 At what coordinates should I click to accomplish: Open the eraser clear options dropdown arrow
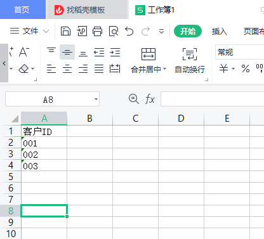tap(33, 68)
